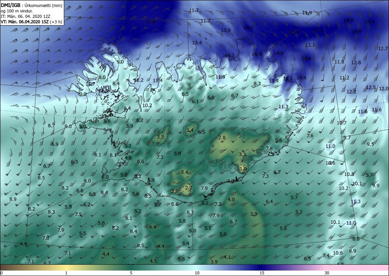The height and width of the screenshot is (276, 389).
Task: Click the 14.2 value on the map
Action: click(230, 55)
